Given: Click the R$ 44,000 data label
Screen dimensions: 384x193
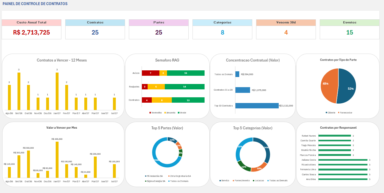Looking at the screenshot, I should [x=86, y=172].
